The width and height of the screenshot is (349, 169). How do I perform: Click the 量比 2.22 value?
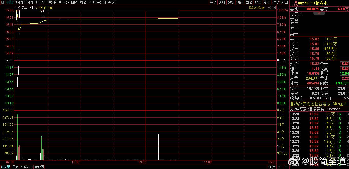tap(345, 78)
